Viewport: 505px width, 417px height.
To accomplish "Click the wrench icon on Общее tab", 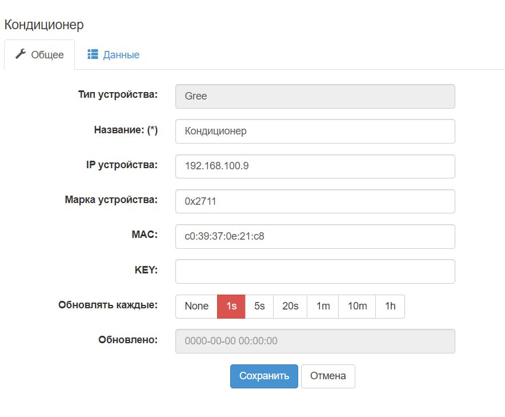I will [x=21, y=54].
